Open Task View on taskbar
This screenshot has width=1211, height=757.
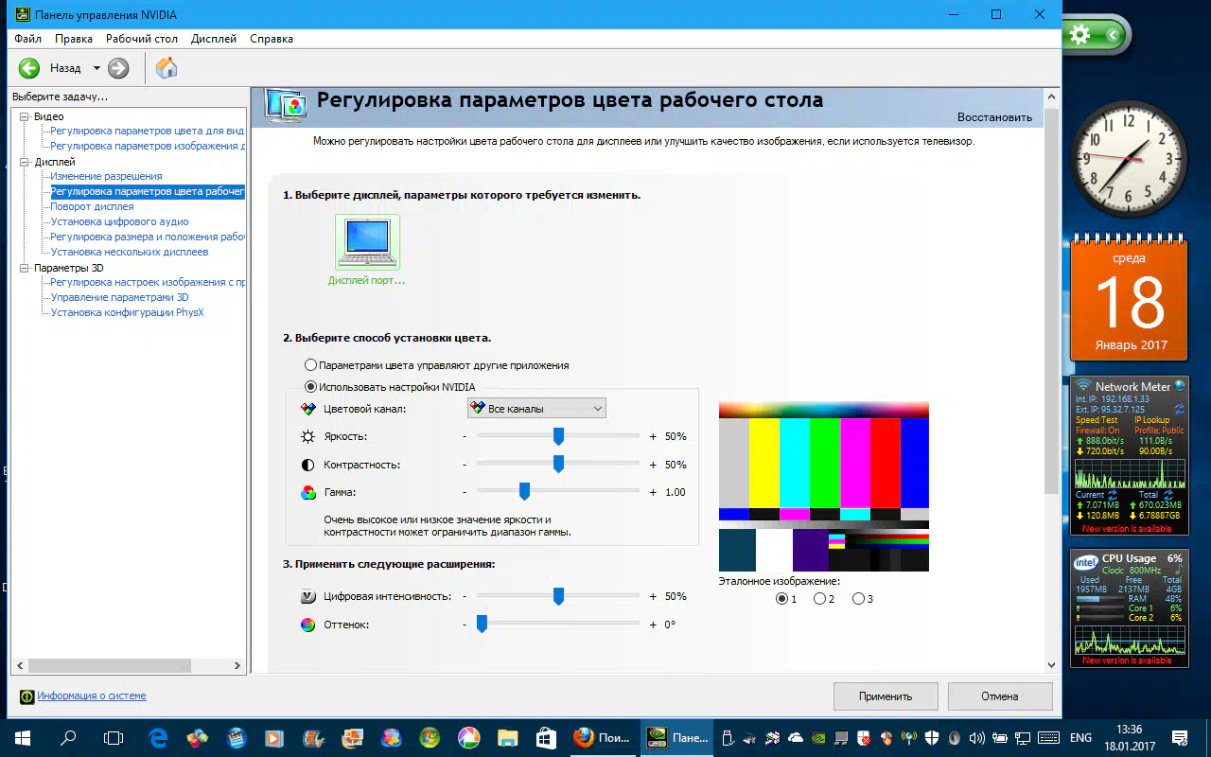click(114, 738)
